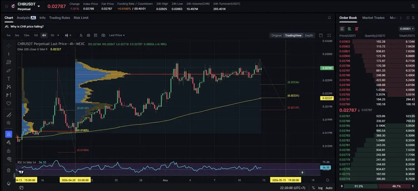Switch to the Order Book tab

click(x=348, y=17)
